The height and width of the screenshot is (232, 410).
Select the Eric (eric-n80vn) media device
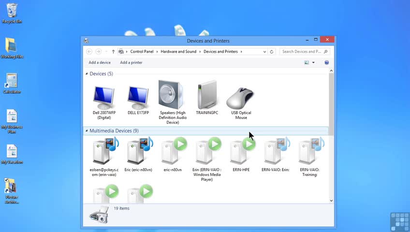(138, 154)
